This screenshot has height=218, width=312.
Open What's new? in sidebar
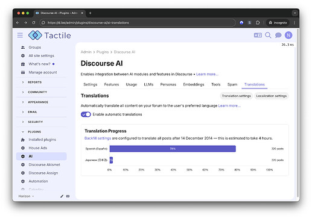point(41,64)
